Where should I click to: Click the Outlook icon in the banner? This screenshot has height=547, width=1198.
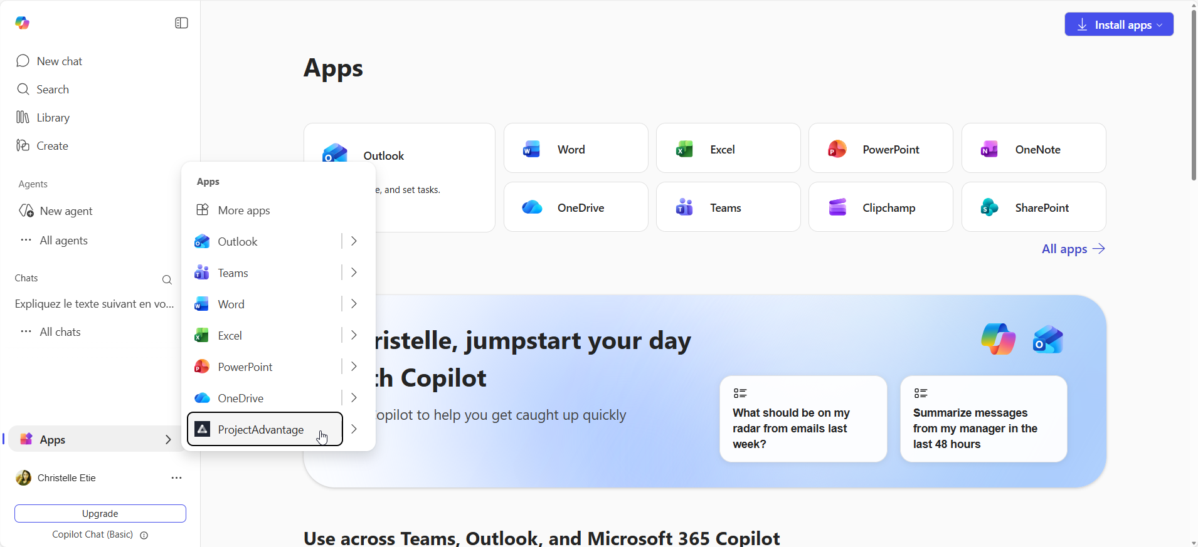(1048, 339)
